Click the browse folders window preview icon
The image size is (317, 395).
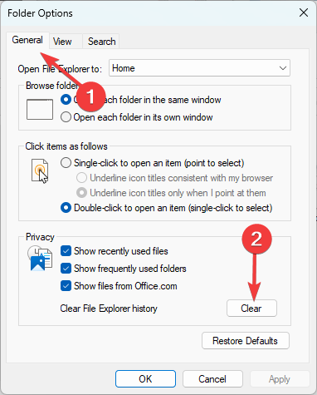pos(40,110)
